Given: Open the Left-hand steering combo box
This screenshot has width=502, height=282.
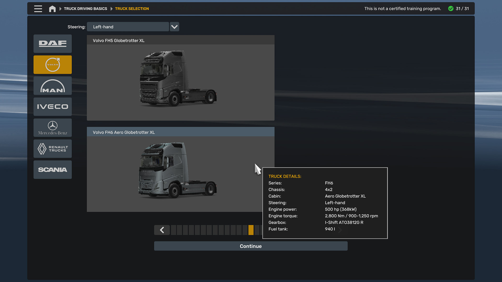Looking at the screenshot, I should pyautogui.click(x=128, y=27).
